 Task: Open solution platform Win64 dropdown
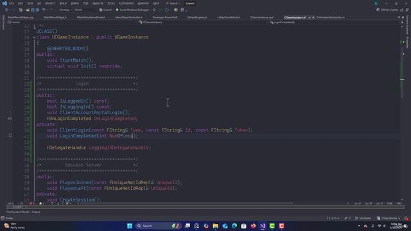pyautogui.click(x=85, y=10)
